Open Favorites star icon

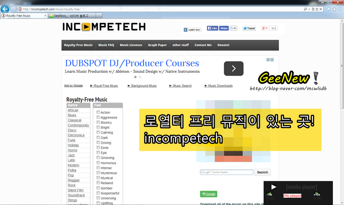tap(334, 9)
